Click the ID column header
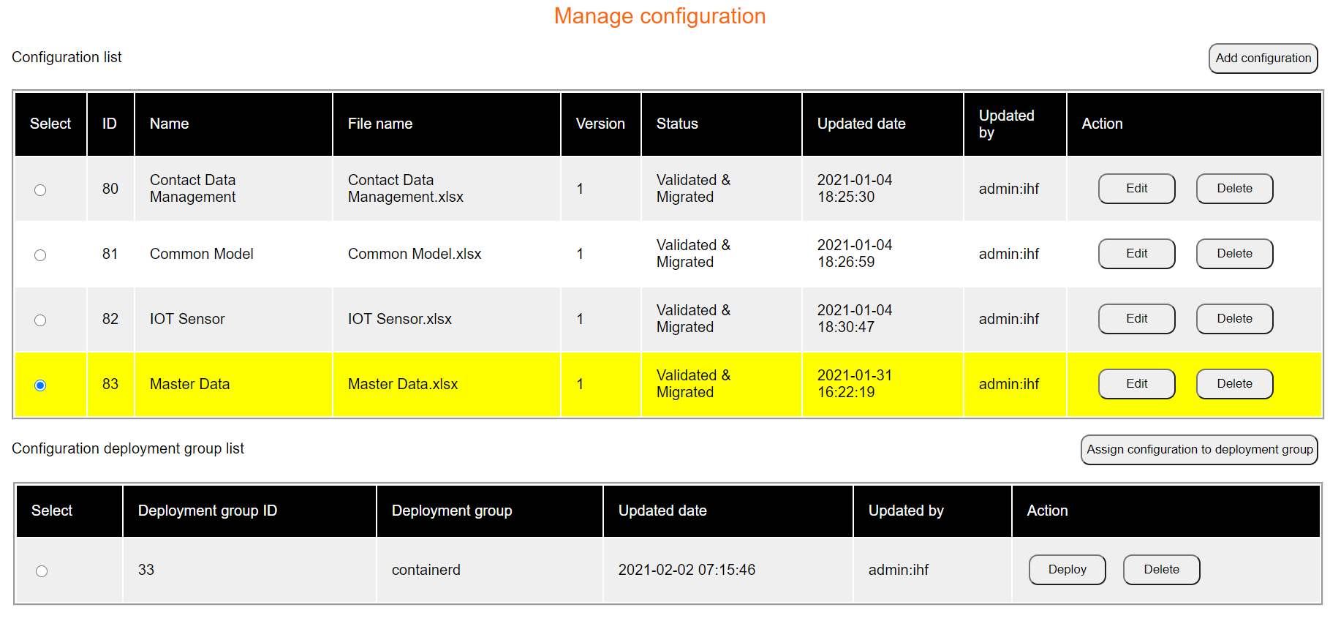 [x=110, y=124]
